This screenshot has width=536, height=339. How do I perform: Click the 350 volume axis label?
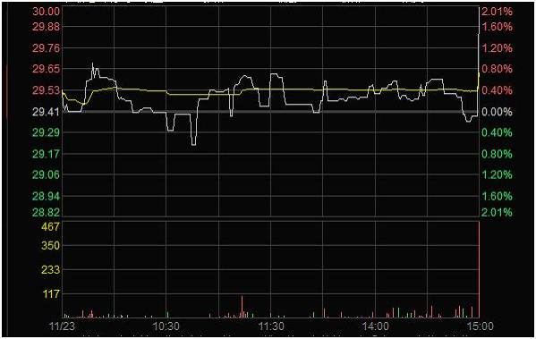point(51,245)
